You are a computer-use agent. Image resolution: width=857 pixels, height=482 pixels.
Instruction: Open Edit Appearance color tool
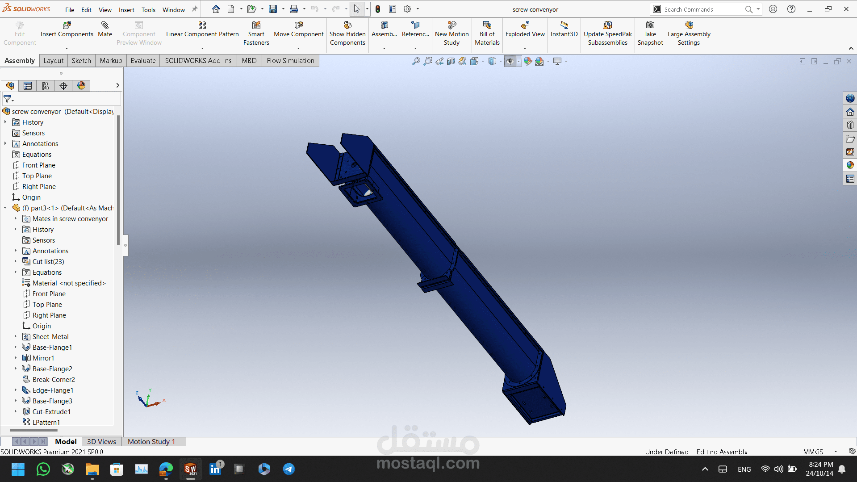[528, 61]
